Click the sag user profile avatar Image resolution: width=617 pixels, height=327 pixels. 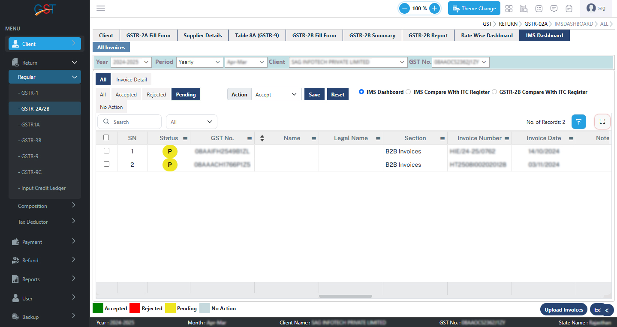[591, 8]
